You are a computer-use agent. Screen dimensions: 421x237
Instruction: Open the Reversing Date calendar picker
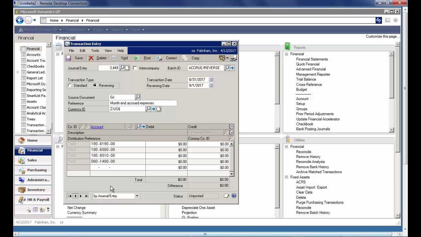pos(211,86)
